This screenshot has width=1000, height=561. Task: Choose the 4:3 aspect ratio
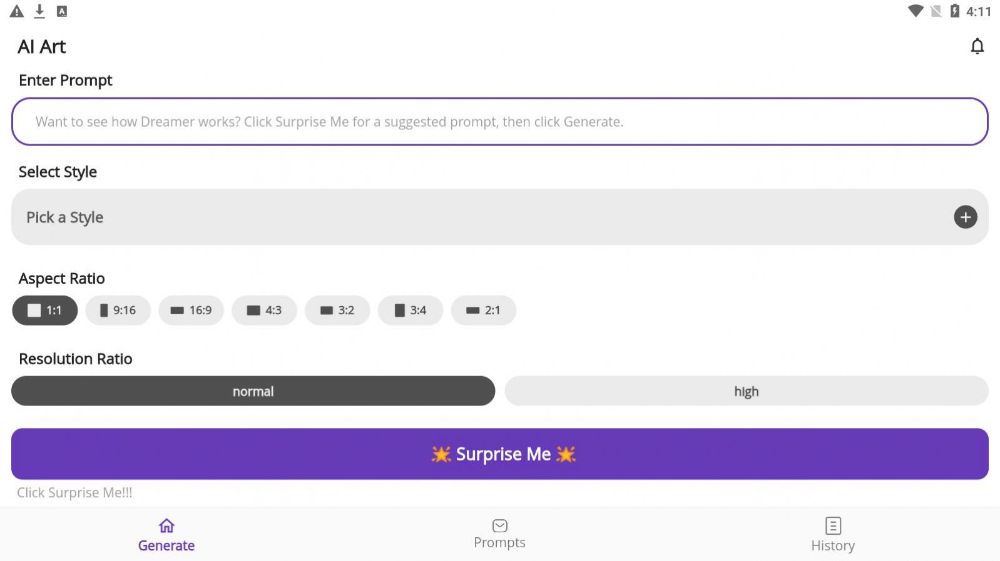tap(264, 310)
